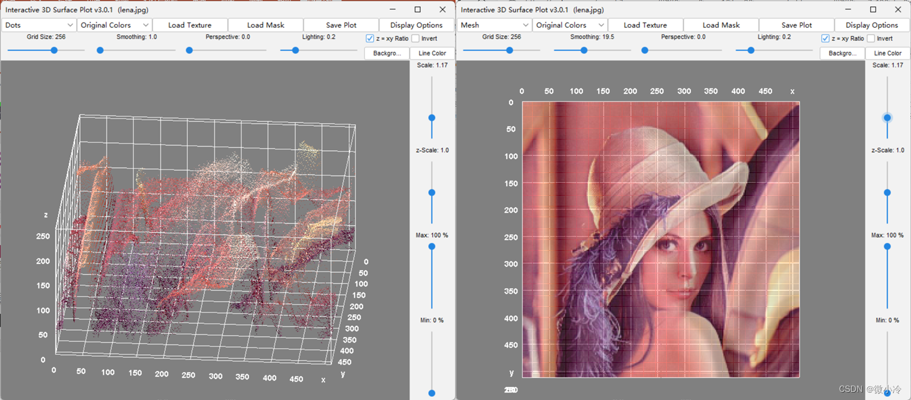Maximize the right Surface Plot window
This screenshot has width=911, height=400.
pyautogui.click(x=873, y=9)
